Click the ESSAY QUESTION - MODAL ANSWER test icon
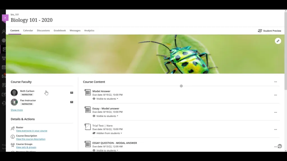The width and height of the screenshot is (287, 161). coord(87,144)
